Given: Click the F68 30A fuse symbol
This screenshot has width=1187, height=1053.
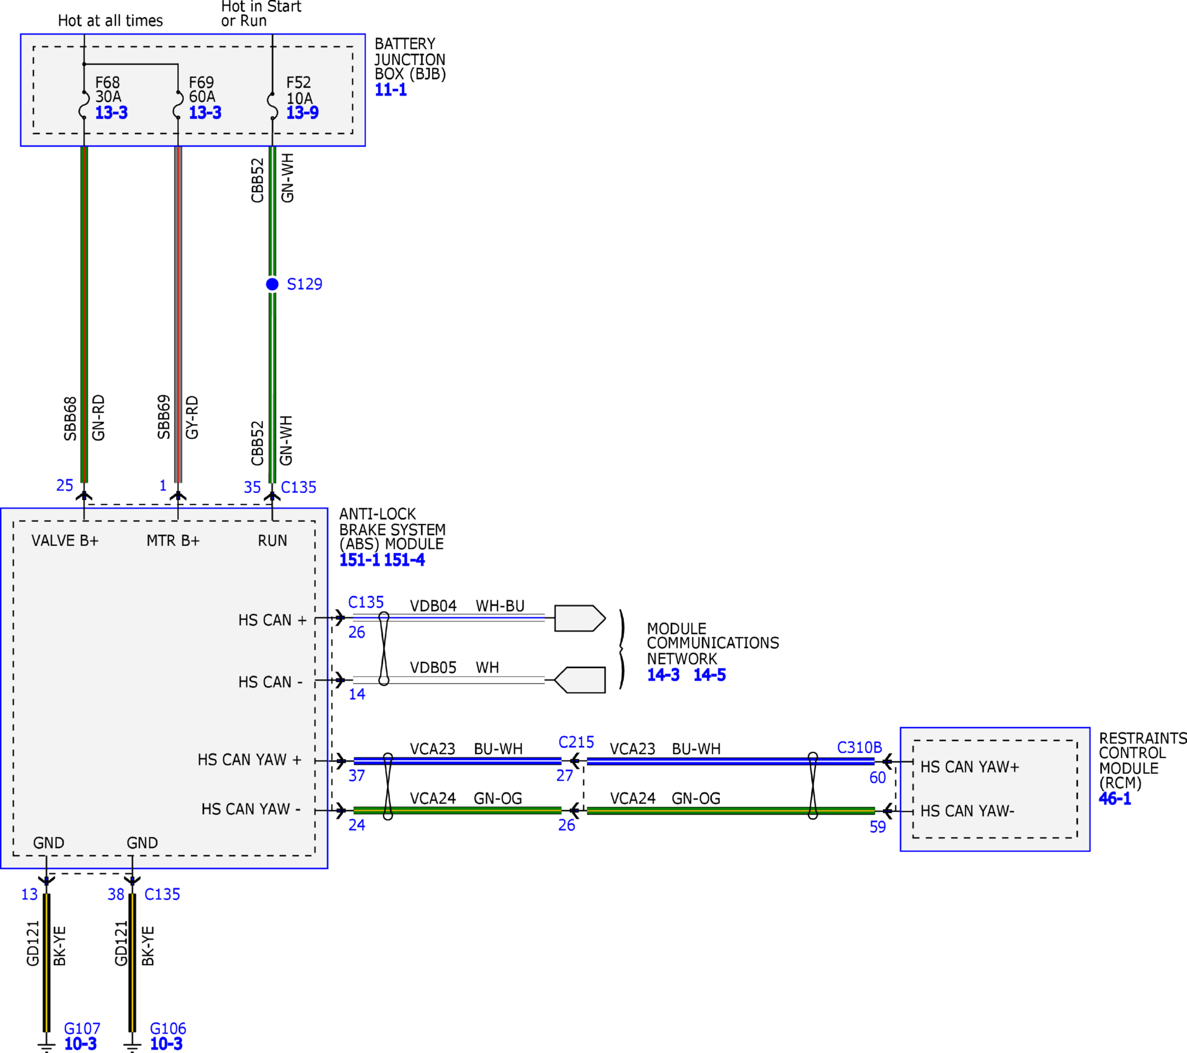Looking at the screenshot, I should [84, 106].
